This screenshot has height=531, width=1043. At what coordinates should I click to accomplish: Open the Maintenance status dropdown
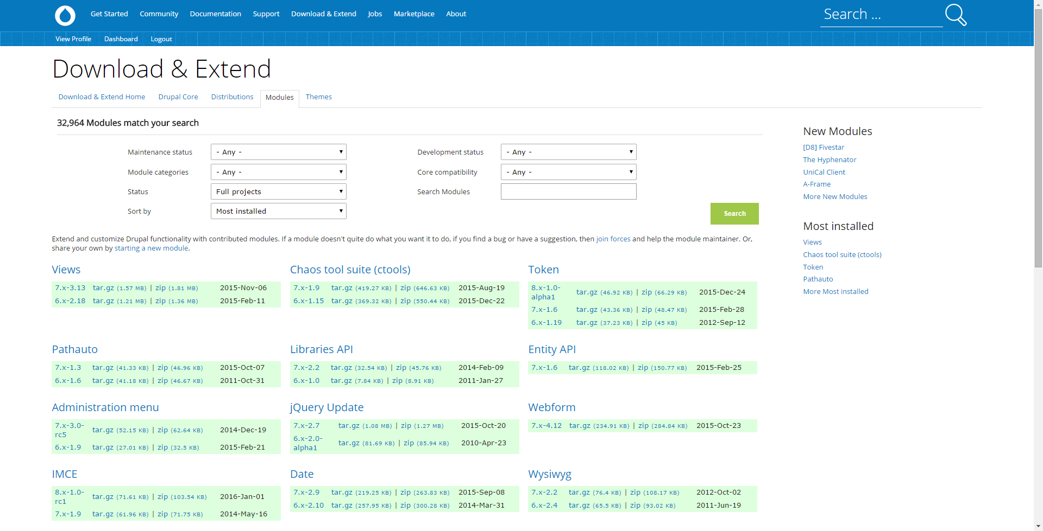point(278,152)
